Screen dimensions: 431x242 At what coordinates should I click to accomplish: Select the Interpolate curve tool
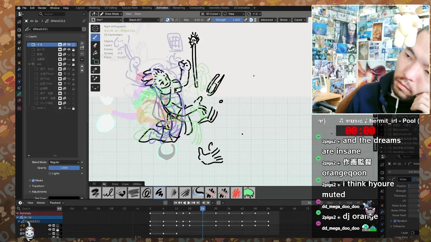pos(95,87)
